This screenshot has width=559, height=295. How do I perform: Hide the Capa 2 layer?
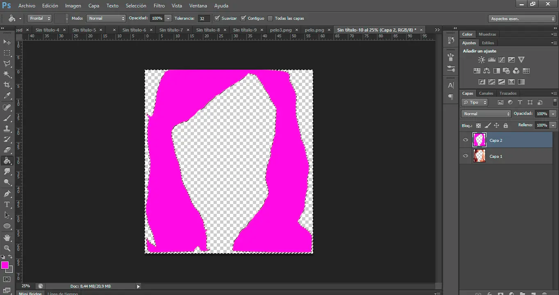pyautogui.click(x=465, y=140)
